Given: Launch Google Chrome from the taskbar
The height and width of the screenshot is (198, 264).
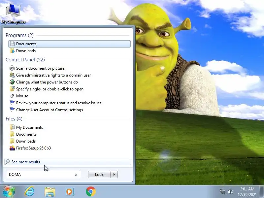Looking at the screenshot, I should click(90, 191).
